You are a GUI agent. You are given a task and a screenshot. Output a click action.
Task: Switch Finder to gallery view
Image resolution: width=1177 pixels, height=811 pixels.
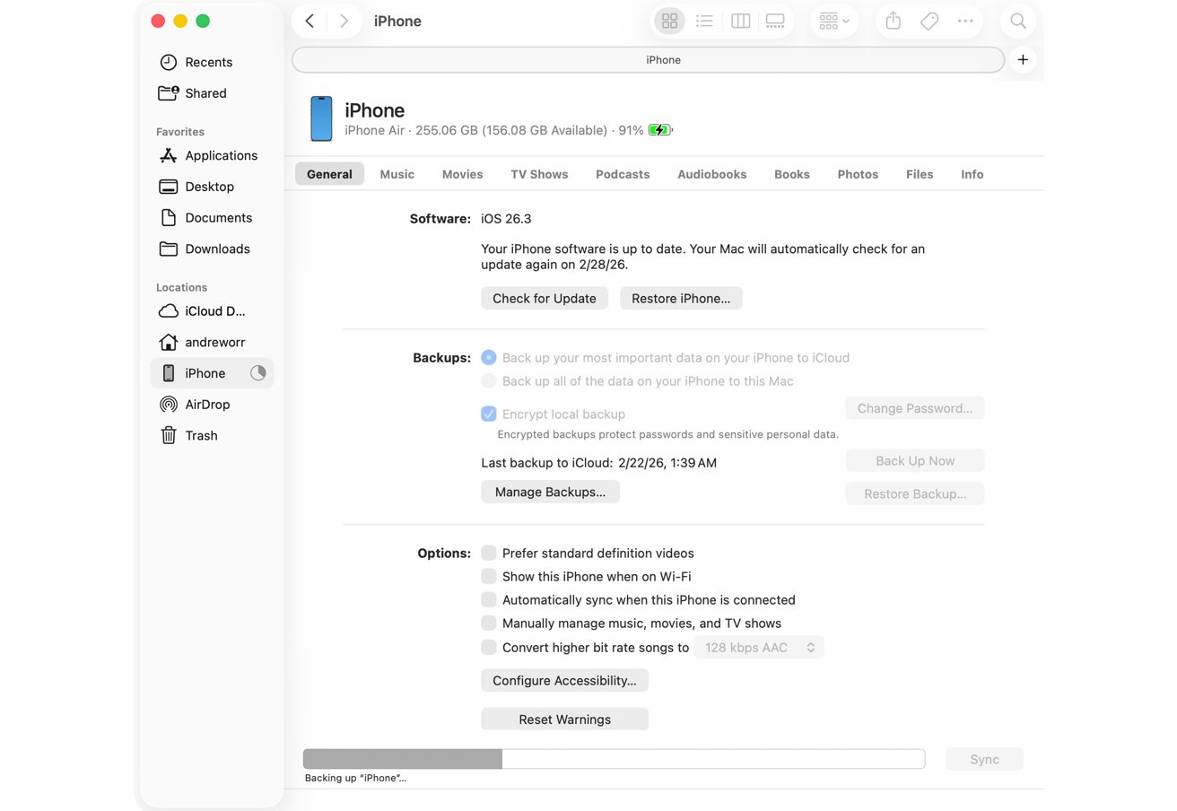point(775,22)
